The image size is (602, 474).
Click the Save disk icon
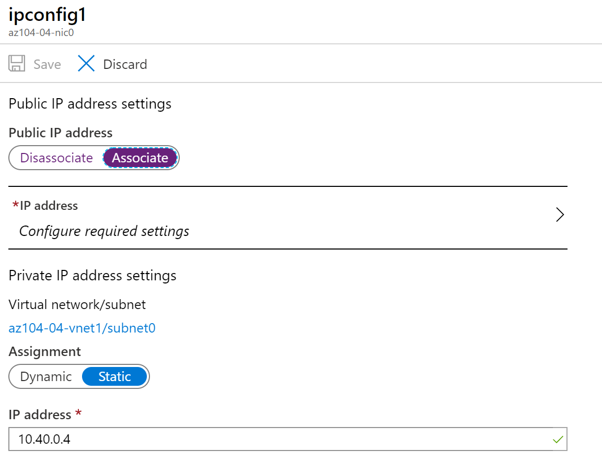pos(17,63)
